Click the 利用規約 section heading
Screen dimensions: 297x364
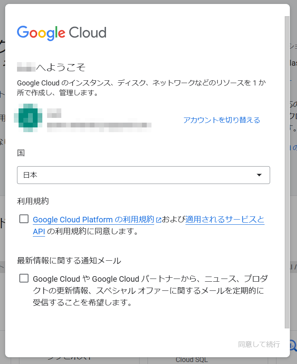pyautogui.click(x=33, y=201)
